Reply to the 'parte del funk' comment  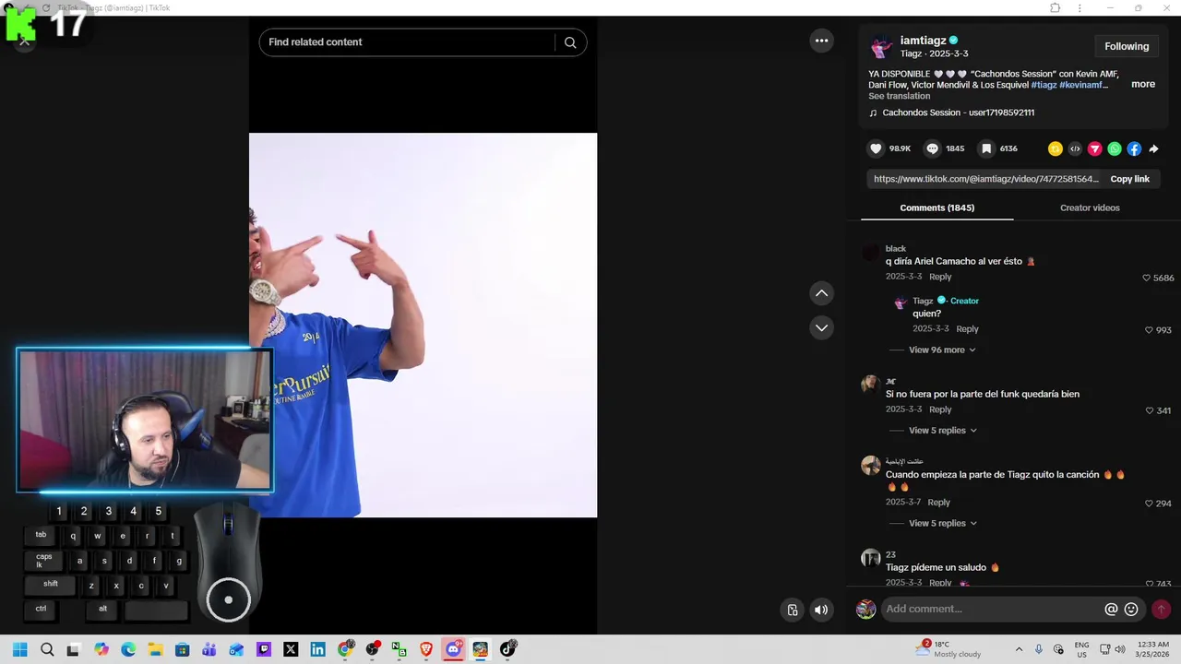coord(940,409)
